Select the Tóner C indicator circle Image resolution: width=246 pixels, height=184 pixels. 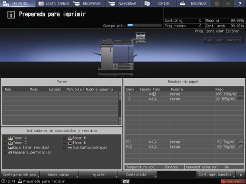coord(5,143)
